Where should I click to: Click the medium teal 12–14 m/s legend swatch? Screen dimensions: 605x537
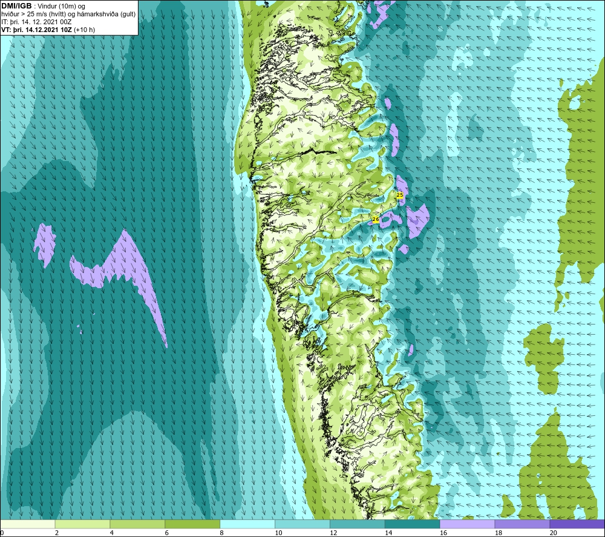tap(358, 524)
